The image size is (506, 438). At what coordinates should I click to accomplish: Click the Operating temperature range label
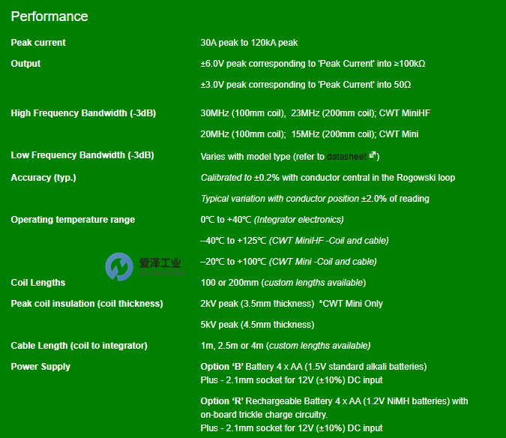click(73, 220)
